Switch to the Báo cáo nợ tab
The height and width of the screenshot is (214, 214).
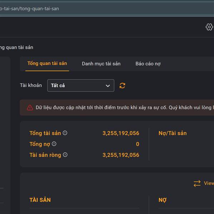[x=148, y=63]
